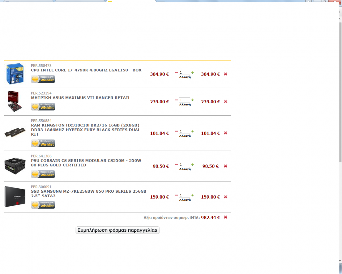342x274 pixels.
Task: Remove Corsair CS550M PSU from cart
Action: tap(225, 166)
